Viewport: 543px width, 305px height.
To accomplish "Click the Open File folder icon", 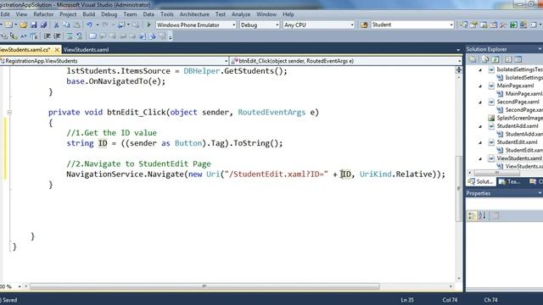I will [23, 25].
